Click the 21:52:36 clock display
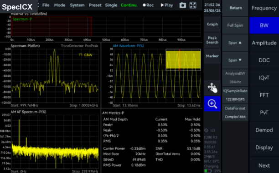 click(x=212, y=5)
